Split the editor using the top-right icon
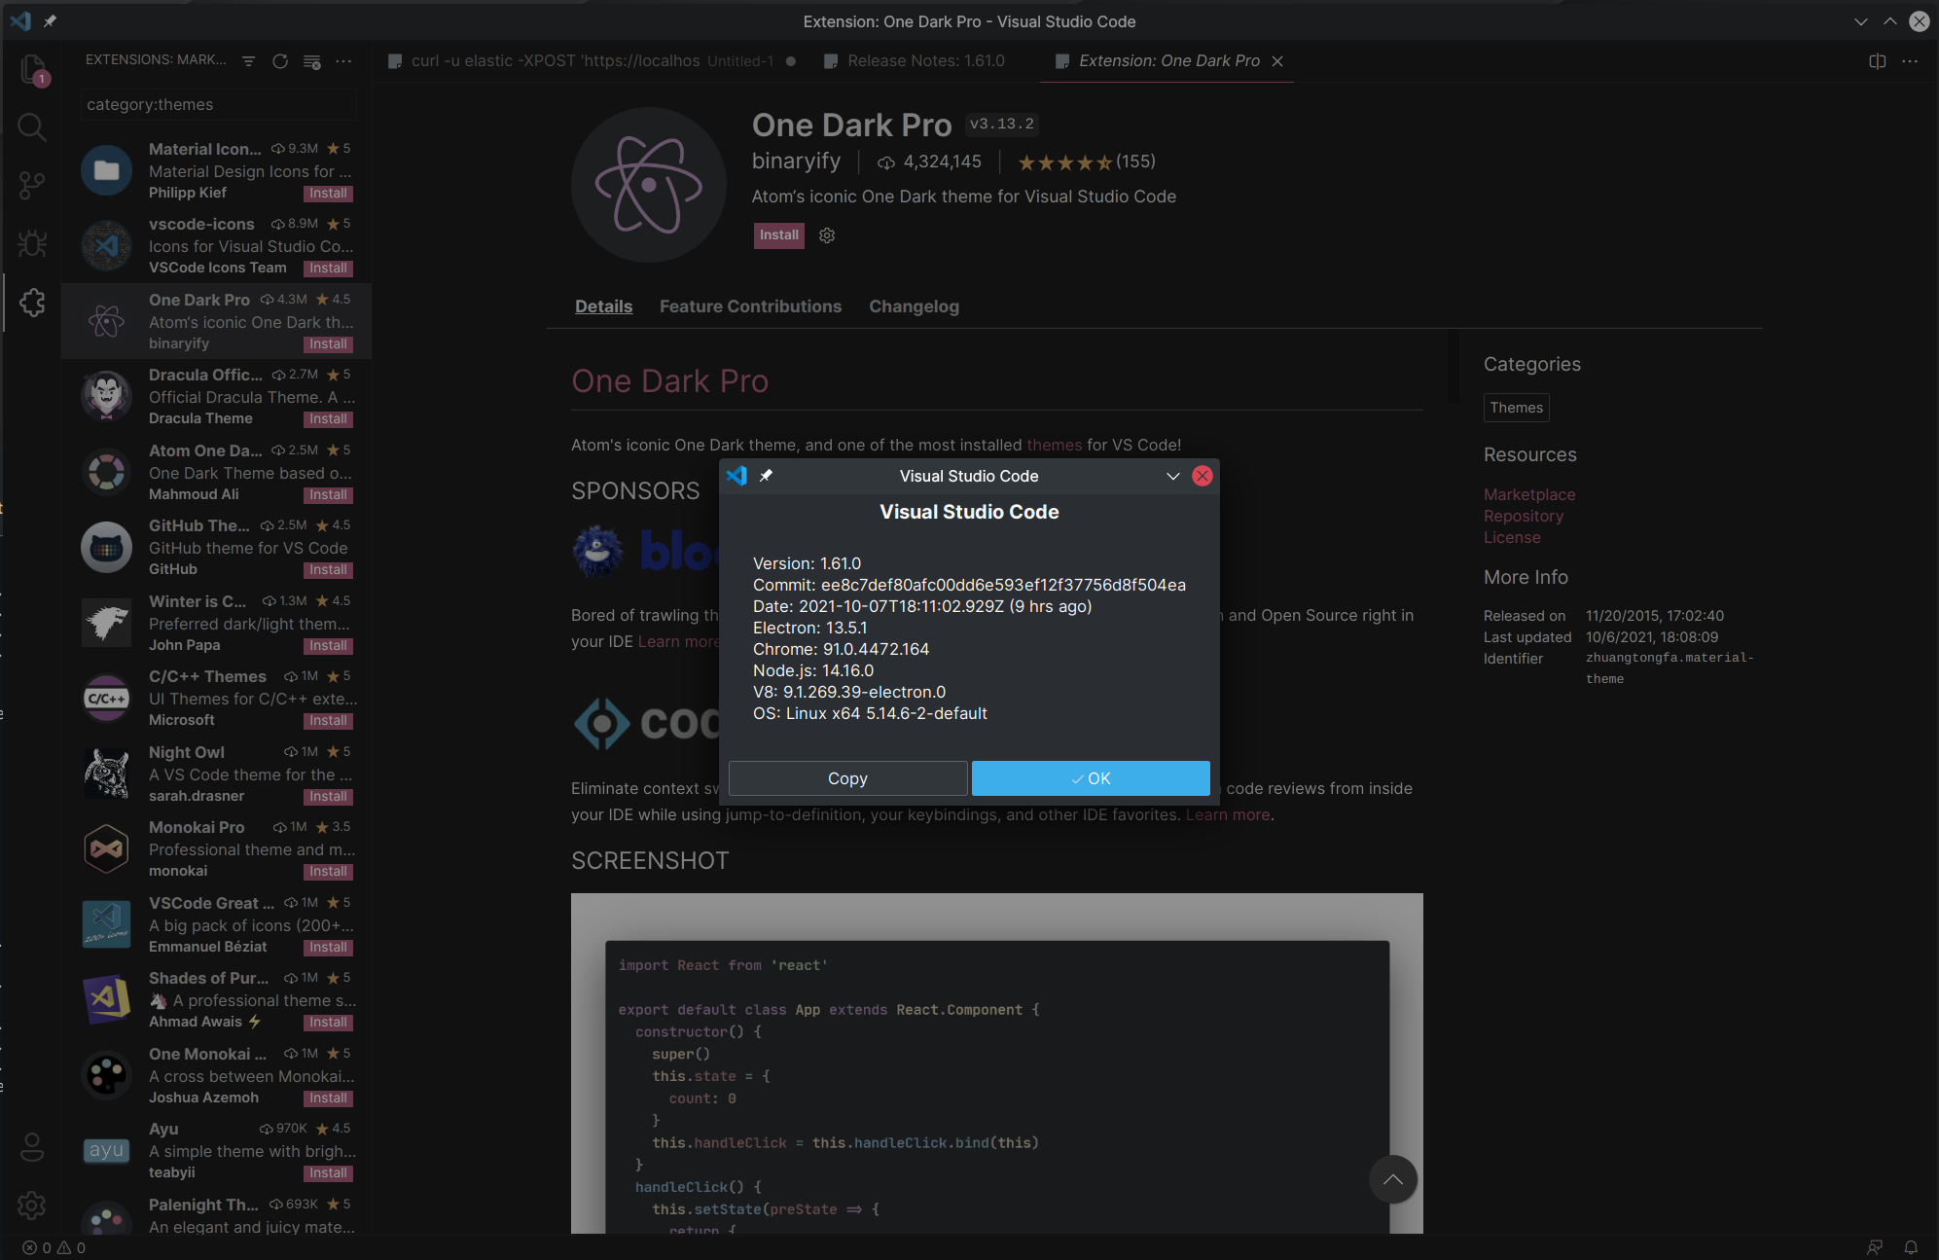This screenshot has width=1939, height=1260. click(1876, 60)
